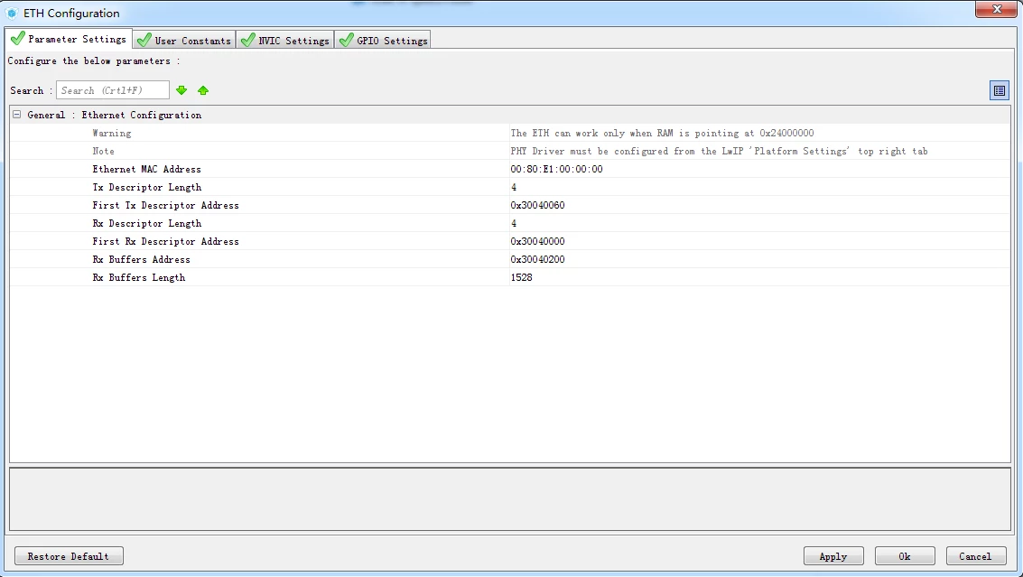This screenshot has width=1023, height=577.
Task: Select the Rx Buffers Address parameter
Action: (x=142, y=259)
